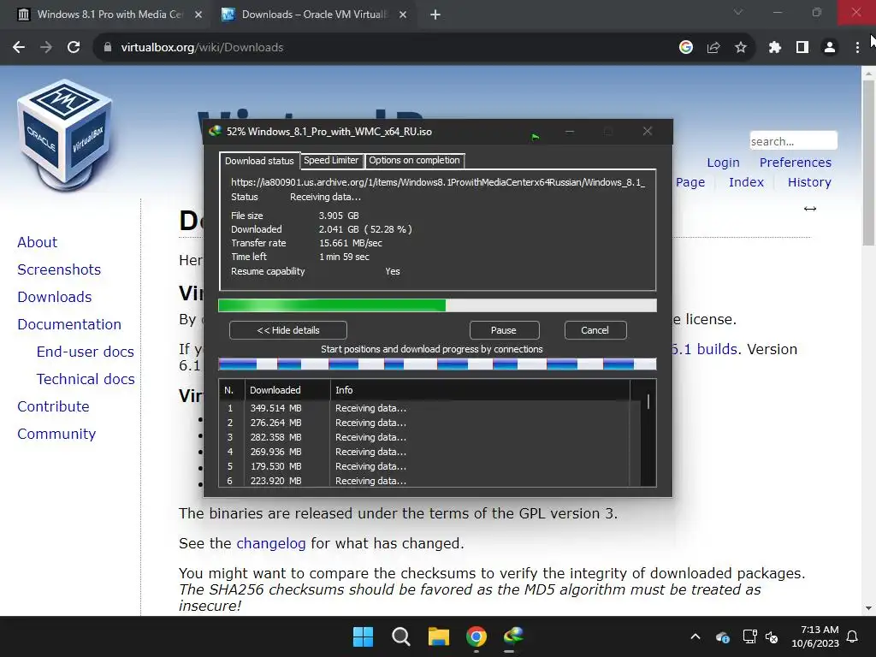Screen dimensions: 876x657
Task: Open Windows Start menu
Action: click(x=363, y=636)
